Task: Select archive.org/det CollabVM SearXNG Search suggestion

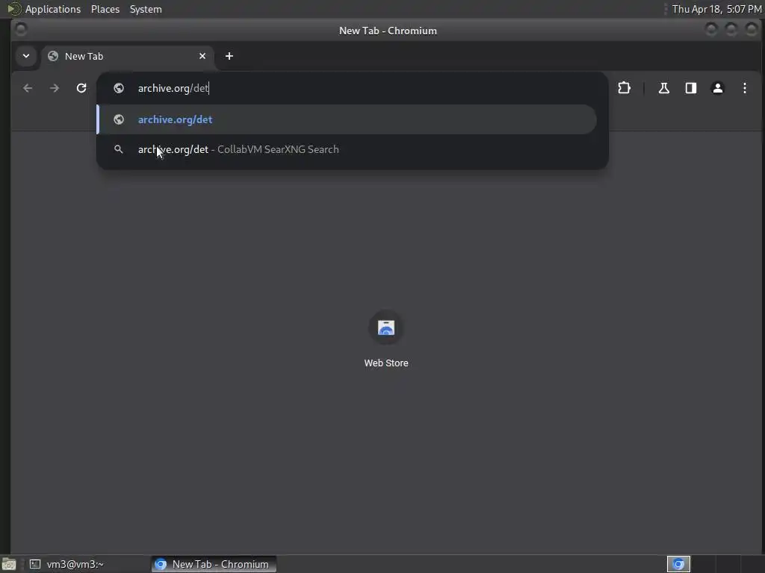Action: (347, 149)
